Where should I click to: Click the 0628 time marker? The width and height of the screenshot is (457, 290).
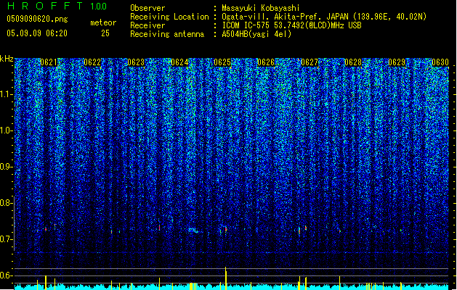click(x=353, y=62)
